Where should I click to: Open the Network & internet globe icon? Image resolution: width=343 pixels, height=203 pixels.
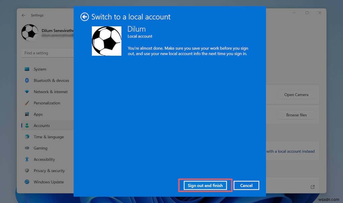[x=27, y=92]
